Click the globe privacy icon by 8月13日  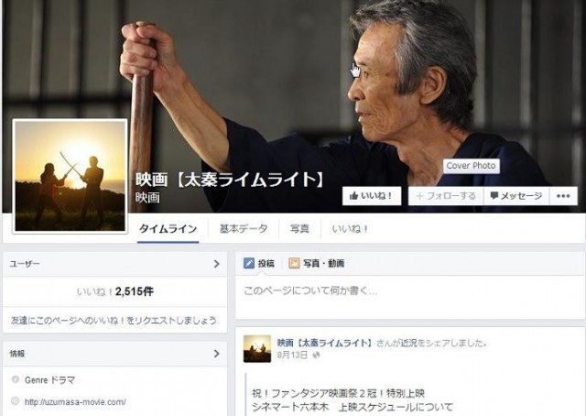coord(316,355)
